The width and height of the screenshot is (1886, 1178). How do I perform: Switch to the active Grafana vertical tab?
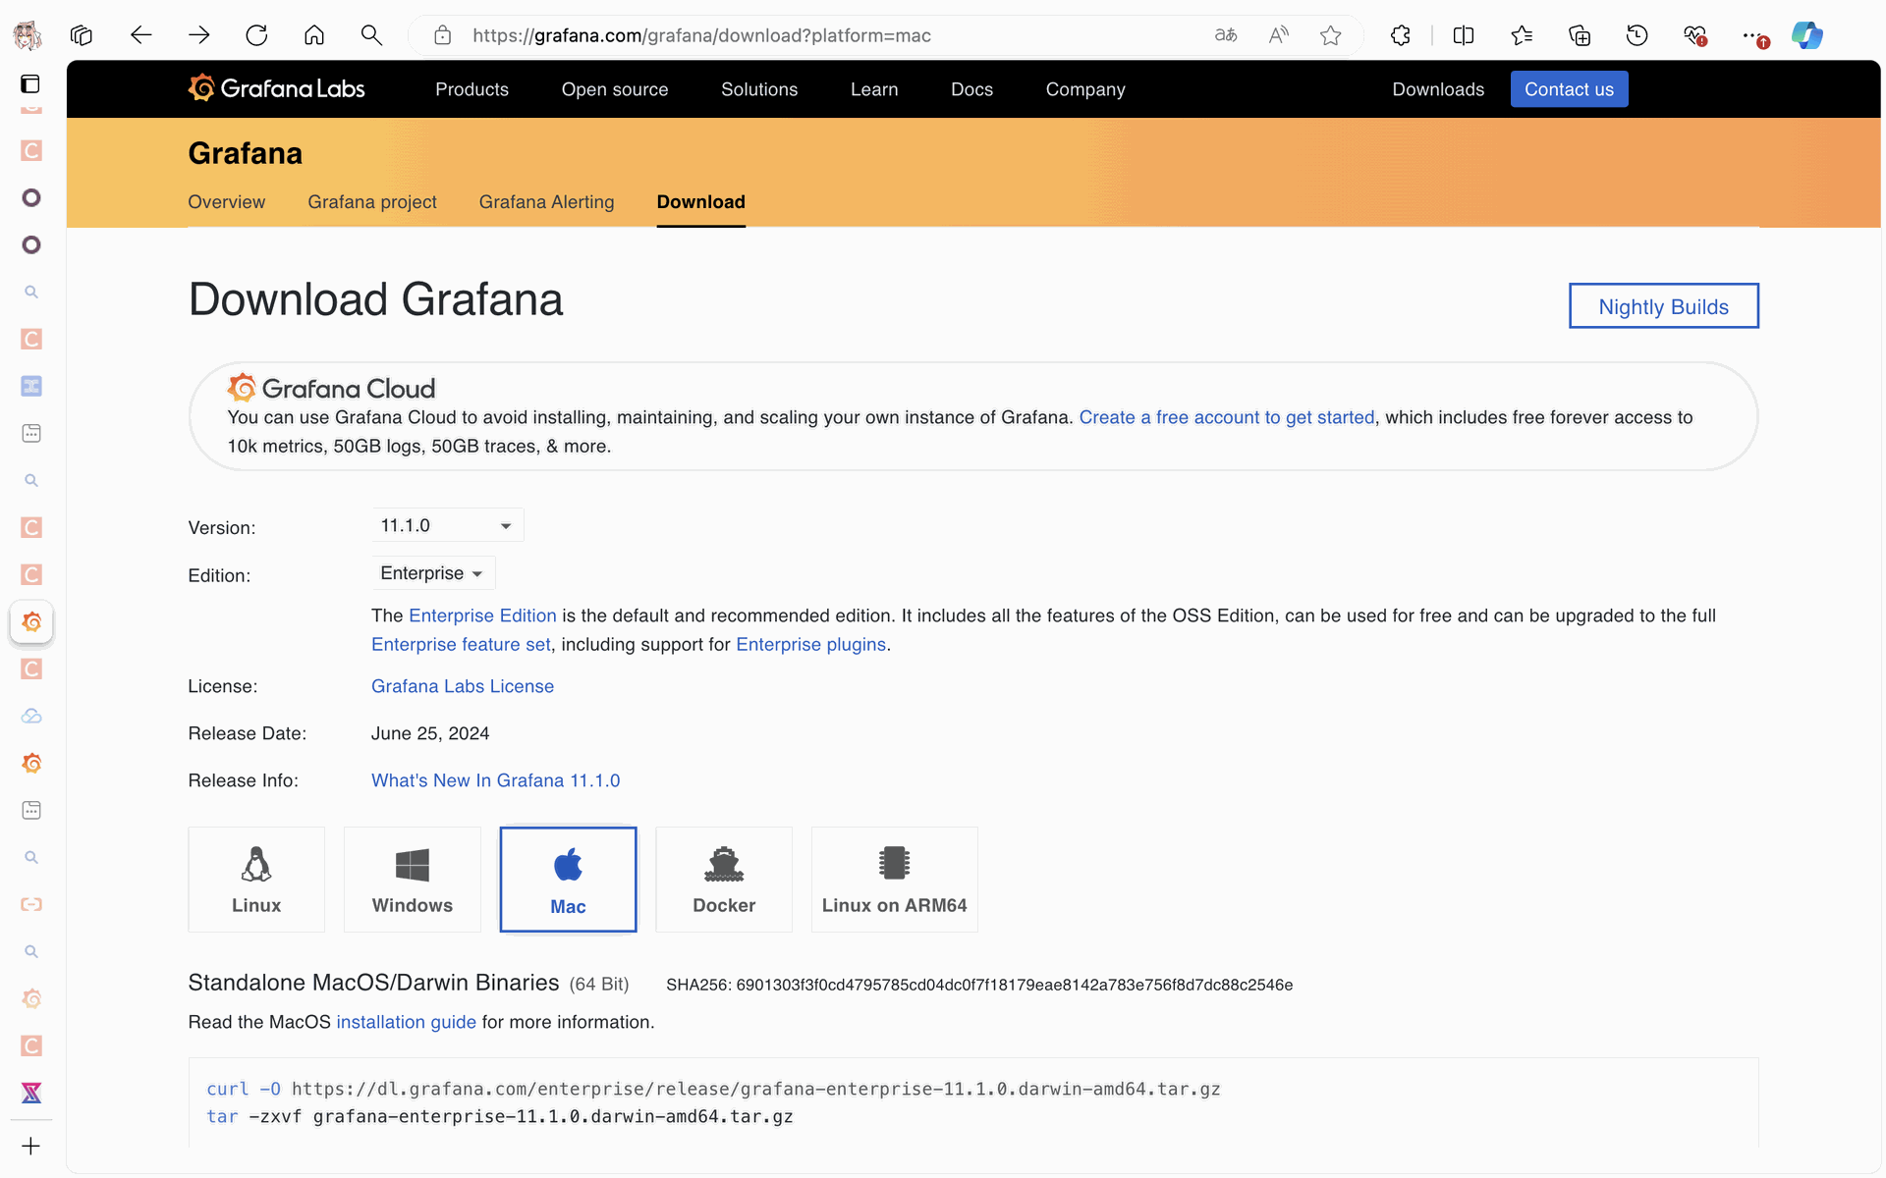point(31,622)
